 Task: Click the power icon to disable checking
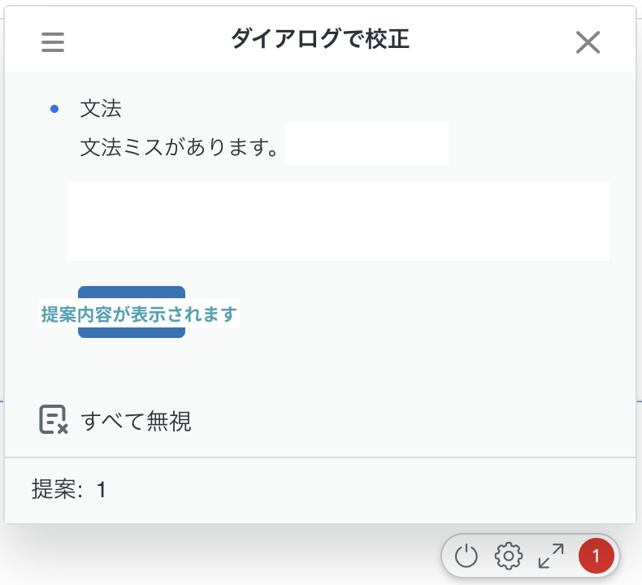[466, 556]
